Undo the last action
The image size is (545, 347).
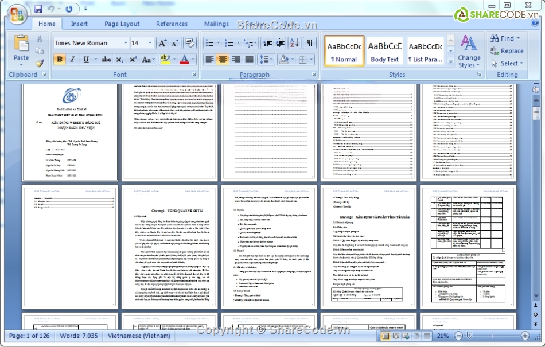click(x=50, y=9)
